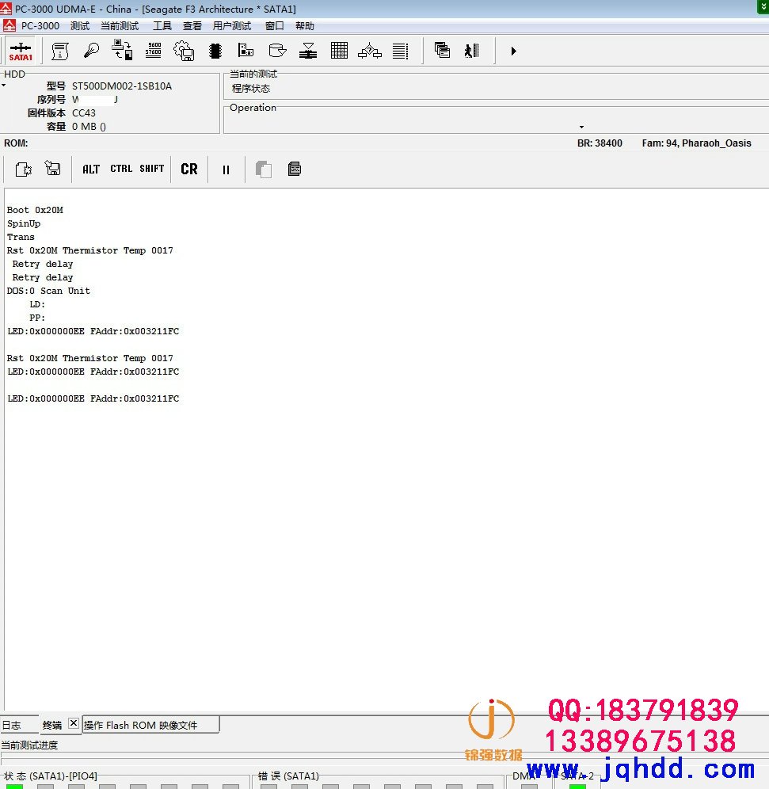Click terminal line 'Boot 0x20M'
The width and height of the screenshot is (769, 789).
35,210
